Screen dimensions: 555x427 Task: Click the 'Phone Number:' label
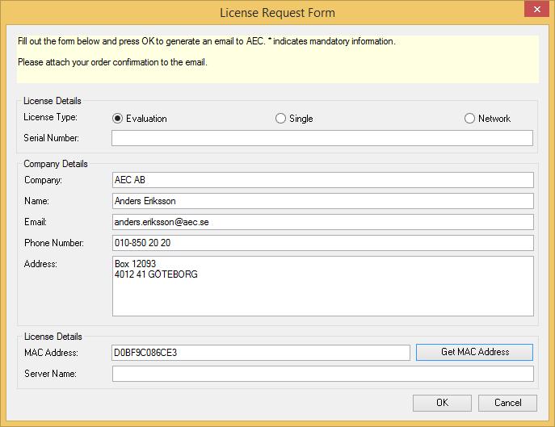coord(54,243)
